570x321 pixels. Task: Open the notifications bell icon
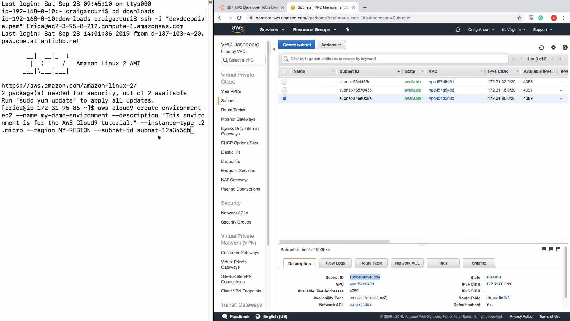458,30
